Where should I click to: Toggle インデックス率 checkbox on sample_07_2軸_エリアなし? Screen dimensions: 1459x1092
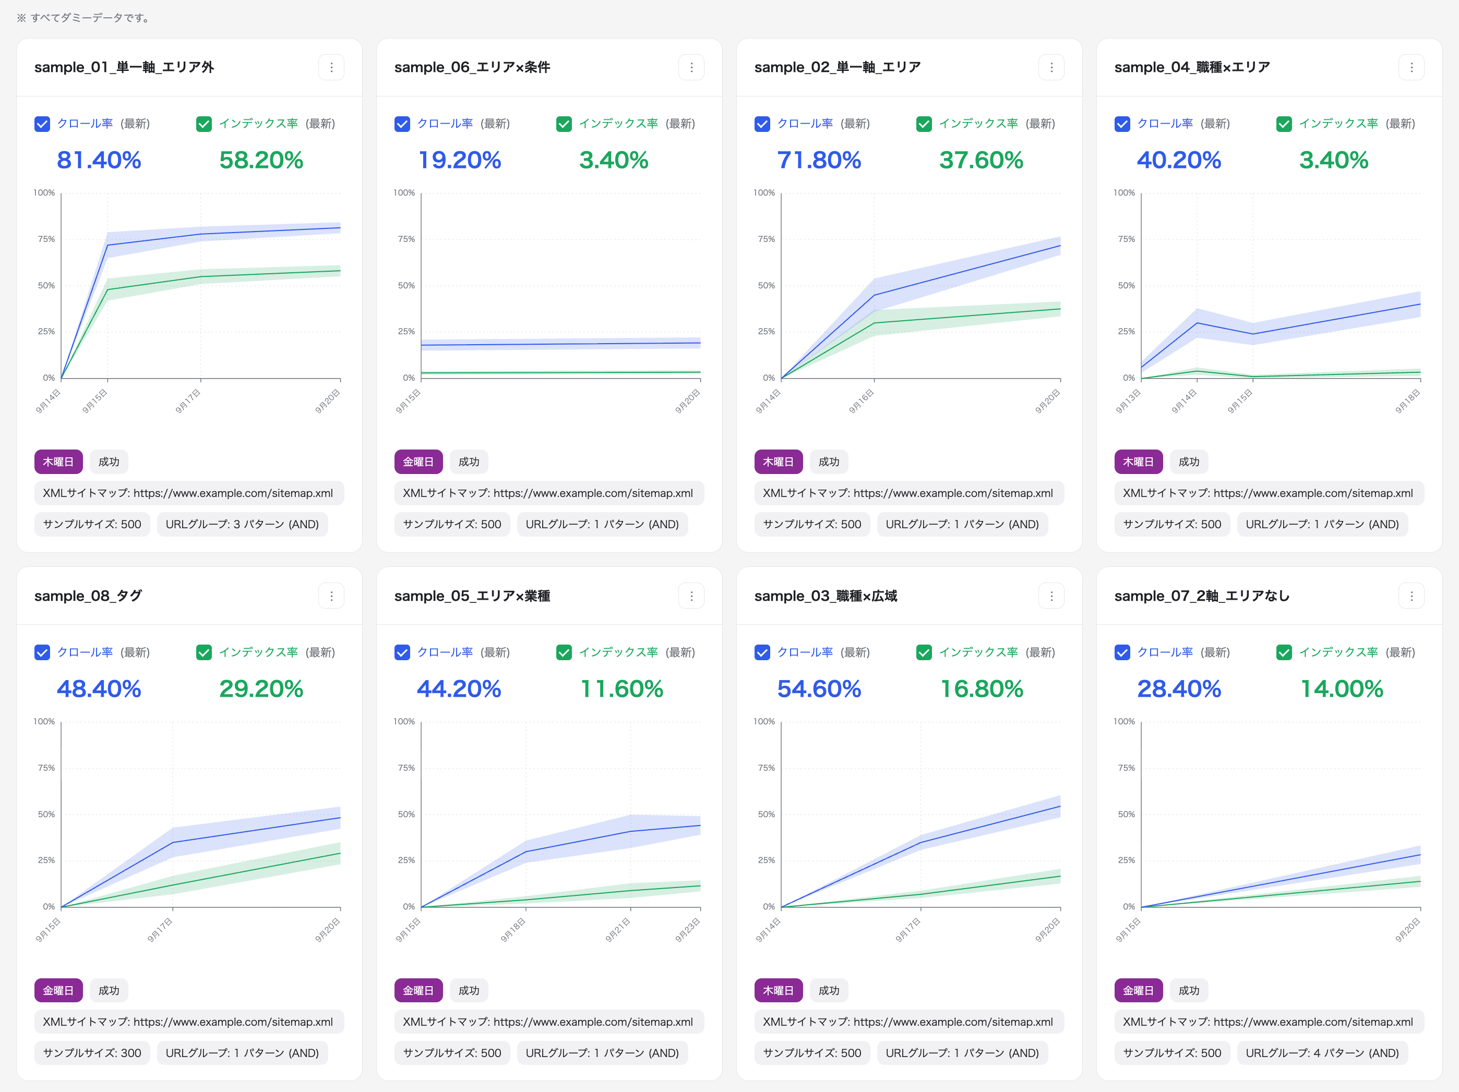pyautogui.click(x=1285, y=652)
